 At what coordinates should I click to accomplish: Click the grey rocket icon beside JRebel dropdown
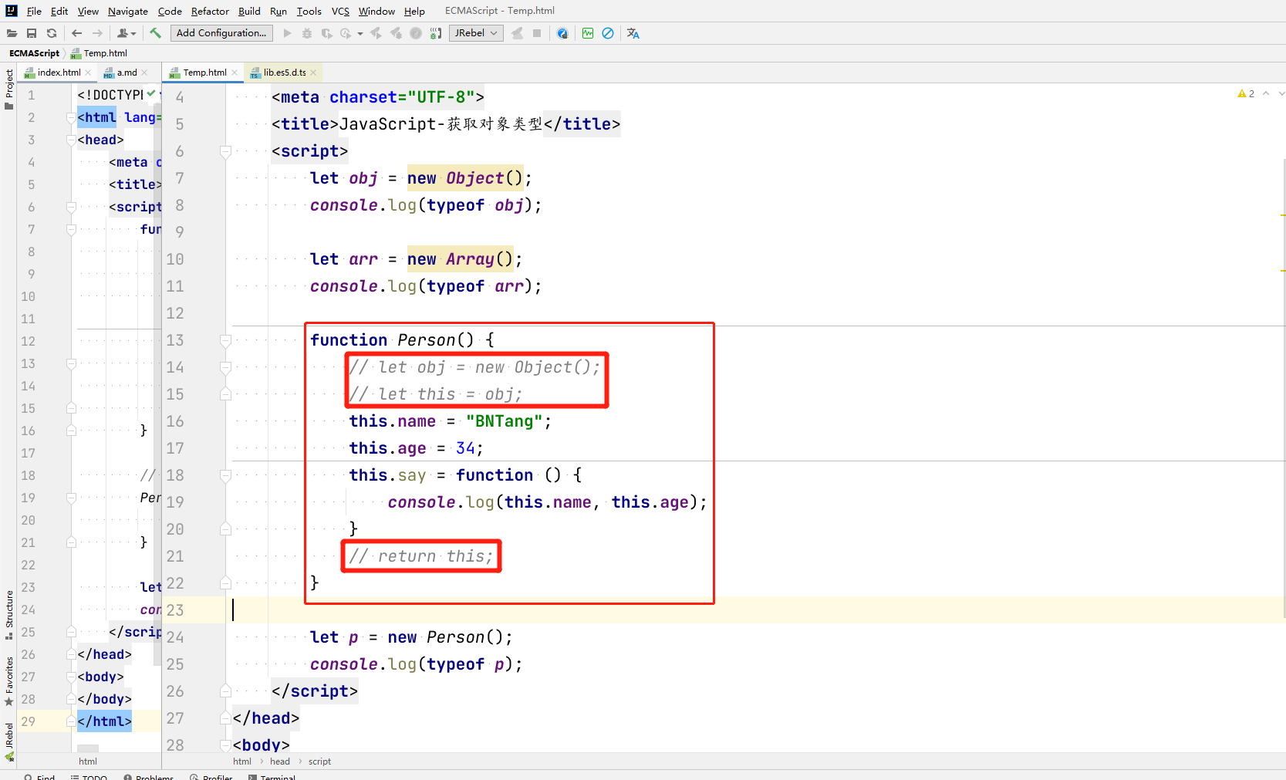click(x=517, y=33)
